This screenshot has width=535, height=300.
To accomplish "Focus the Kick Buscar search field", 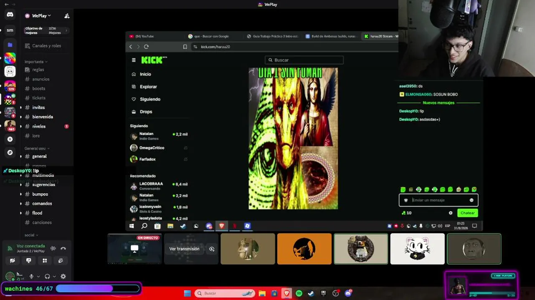I will tap(304, 60).
